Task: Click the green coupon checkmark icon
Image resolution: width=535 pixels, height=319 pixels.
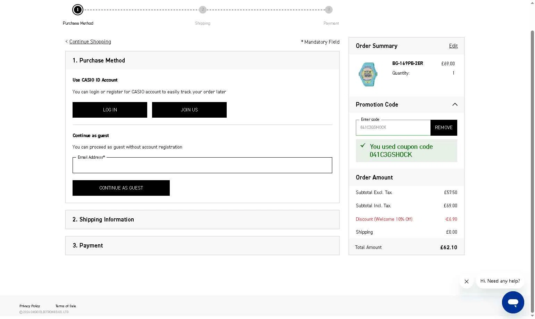Action: click(363, 145)
